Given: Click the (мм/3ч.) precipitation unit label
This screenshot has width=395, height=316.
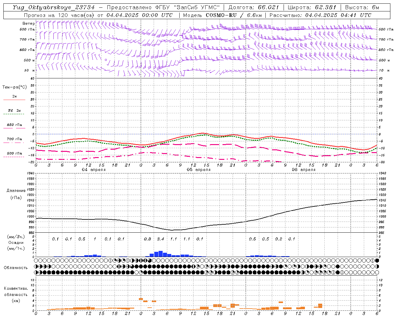Looking at the screenshot, I should coord(16,237).
